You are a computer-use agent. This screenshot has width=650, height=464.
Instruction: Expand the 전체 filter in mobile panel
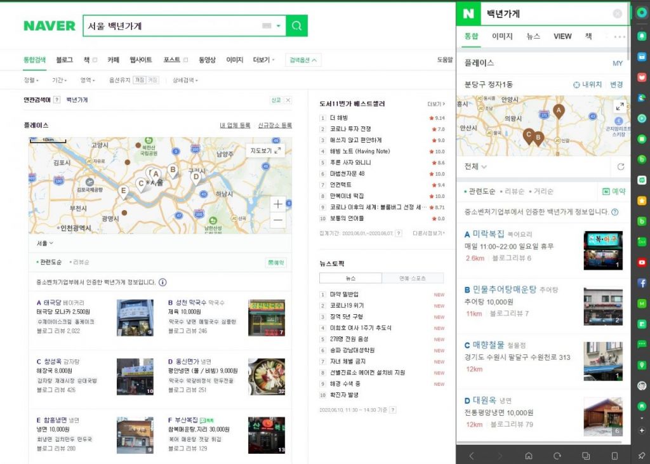point(476,167)
